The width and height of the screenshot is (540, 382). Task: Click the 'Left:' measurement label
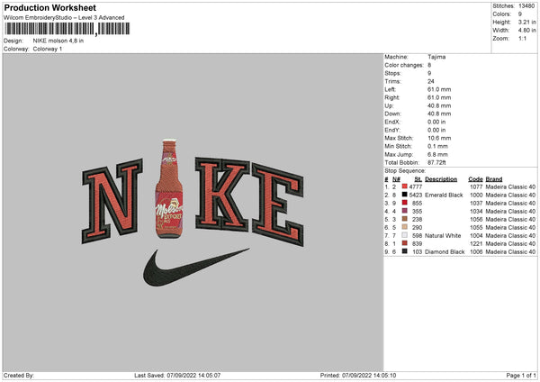[391, 89]
